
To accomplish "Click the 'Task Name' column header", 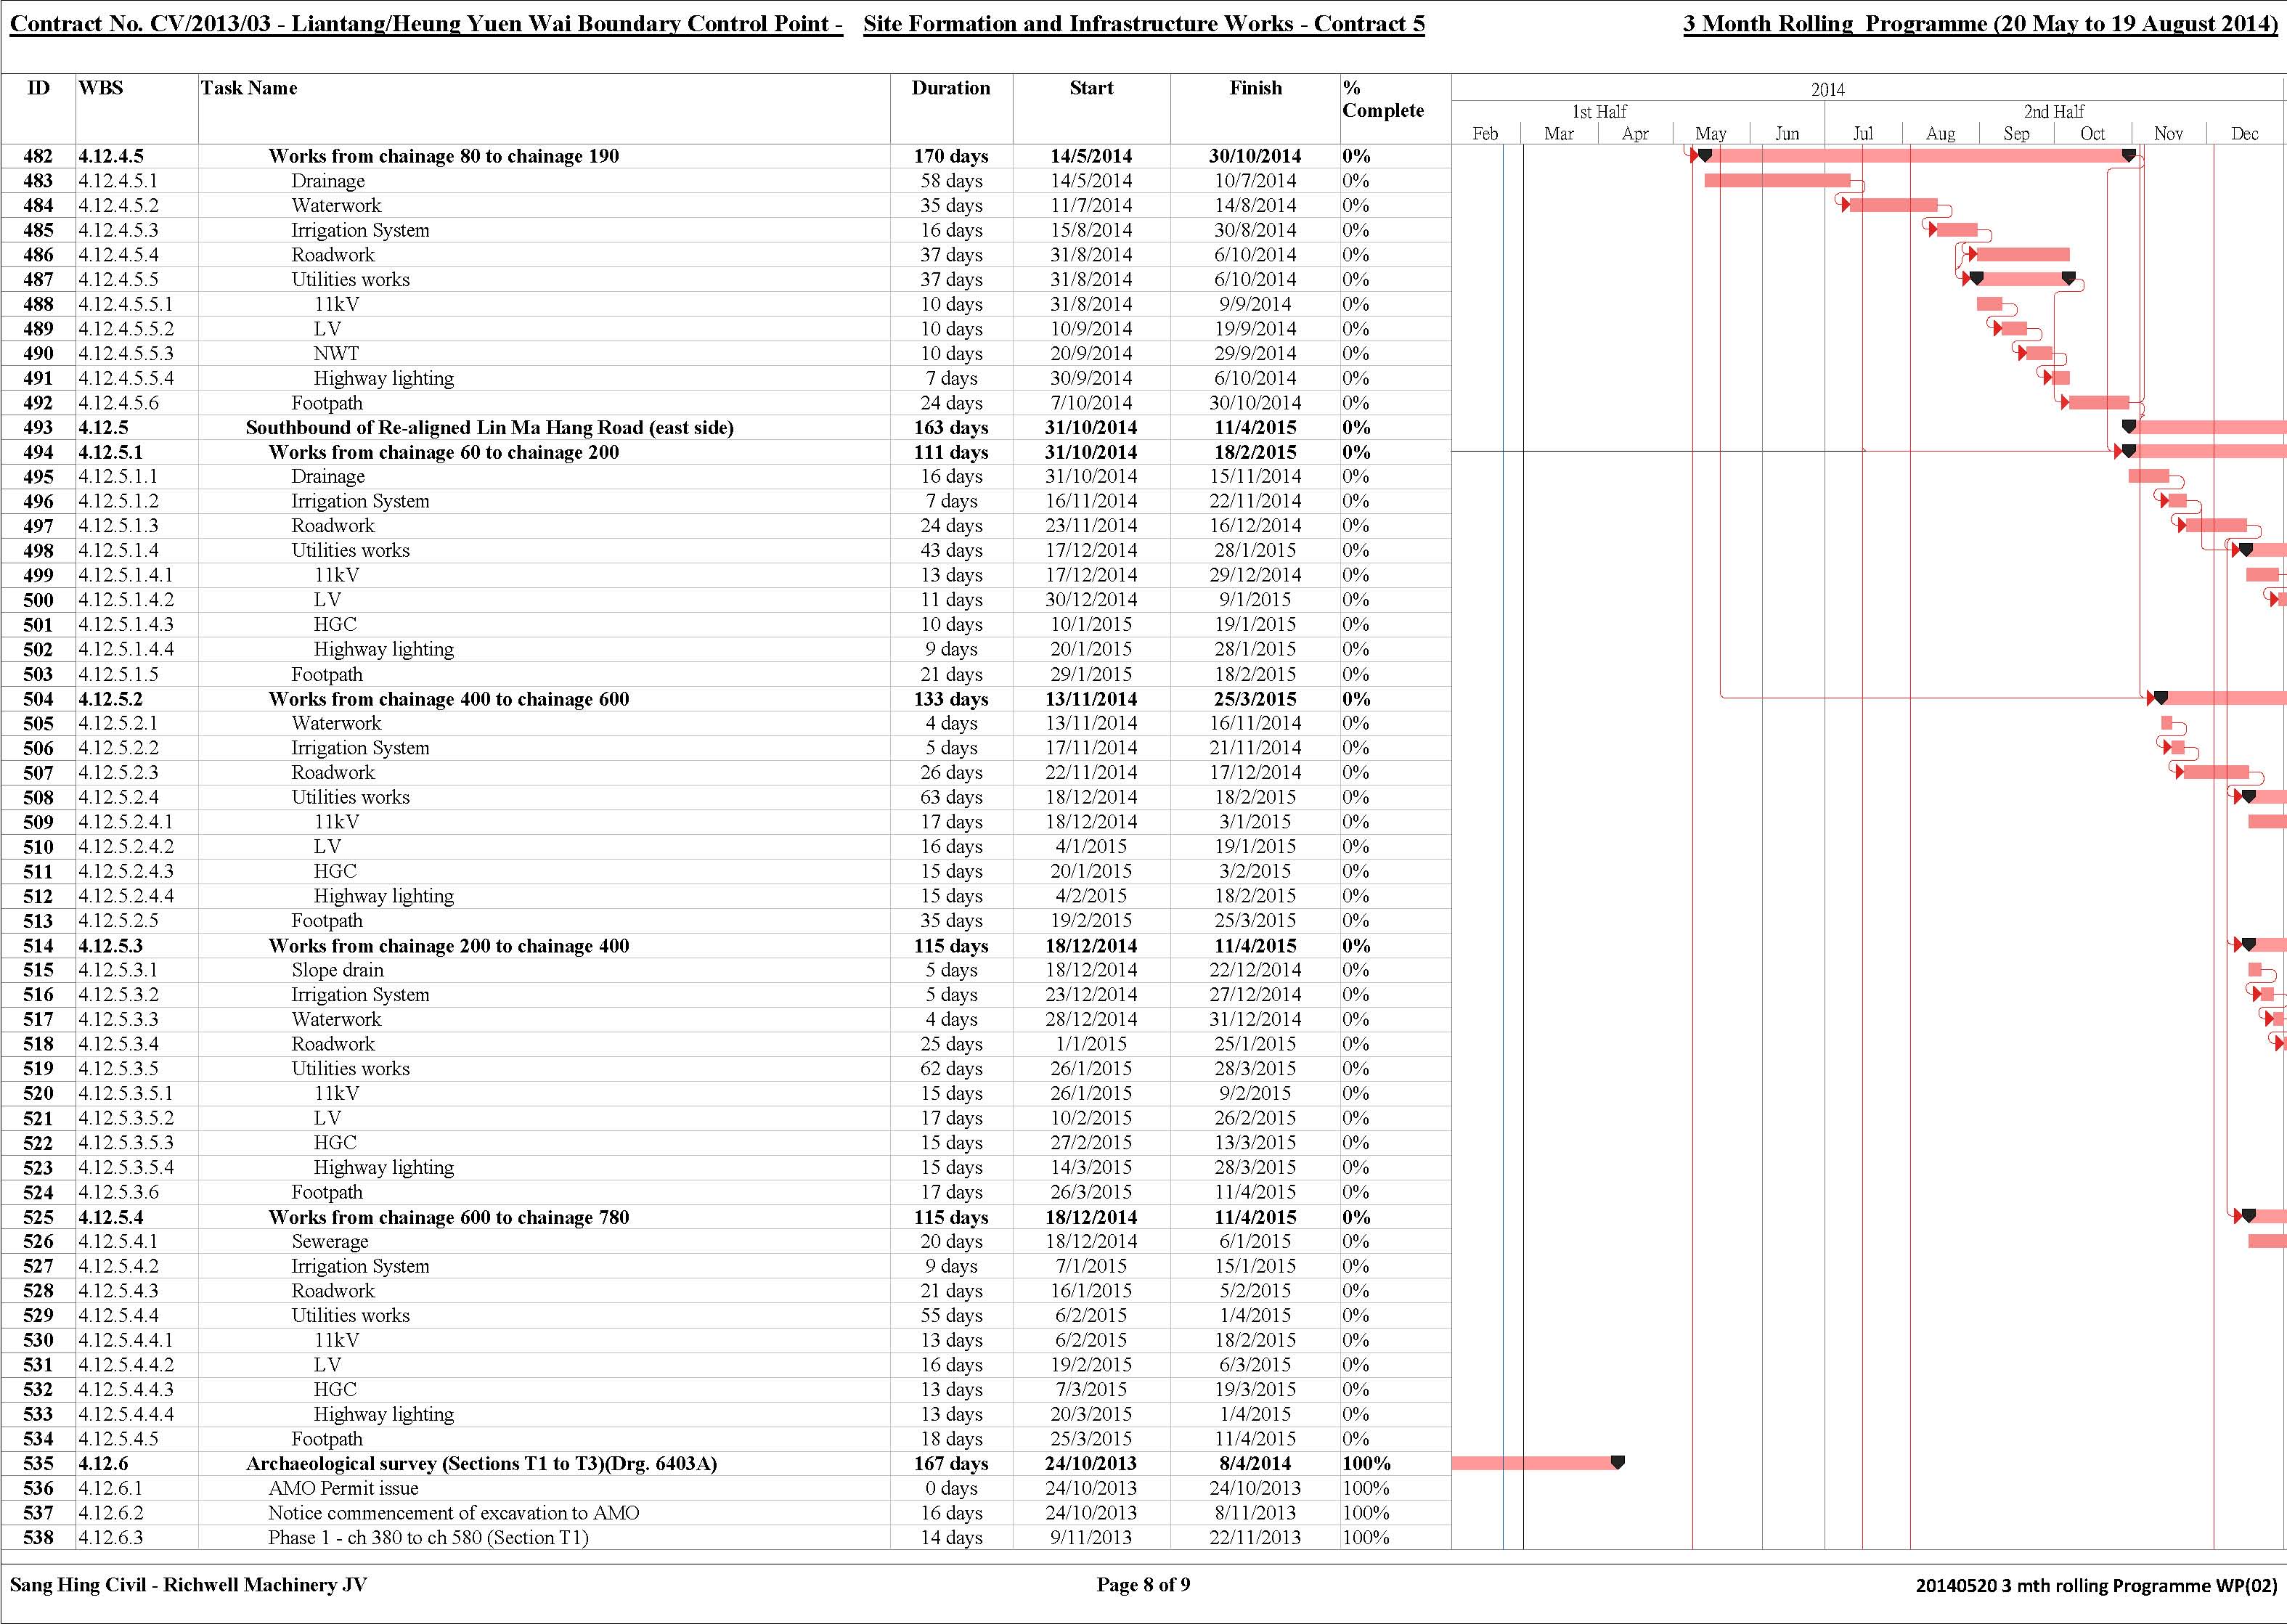I will 248,88.
